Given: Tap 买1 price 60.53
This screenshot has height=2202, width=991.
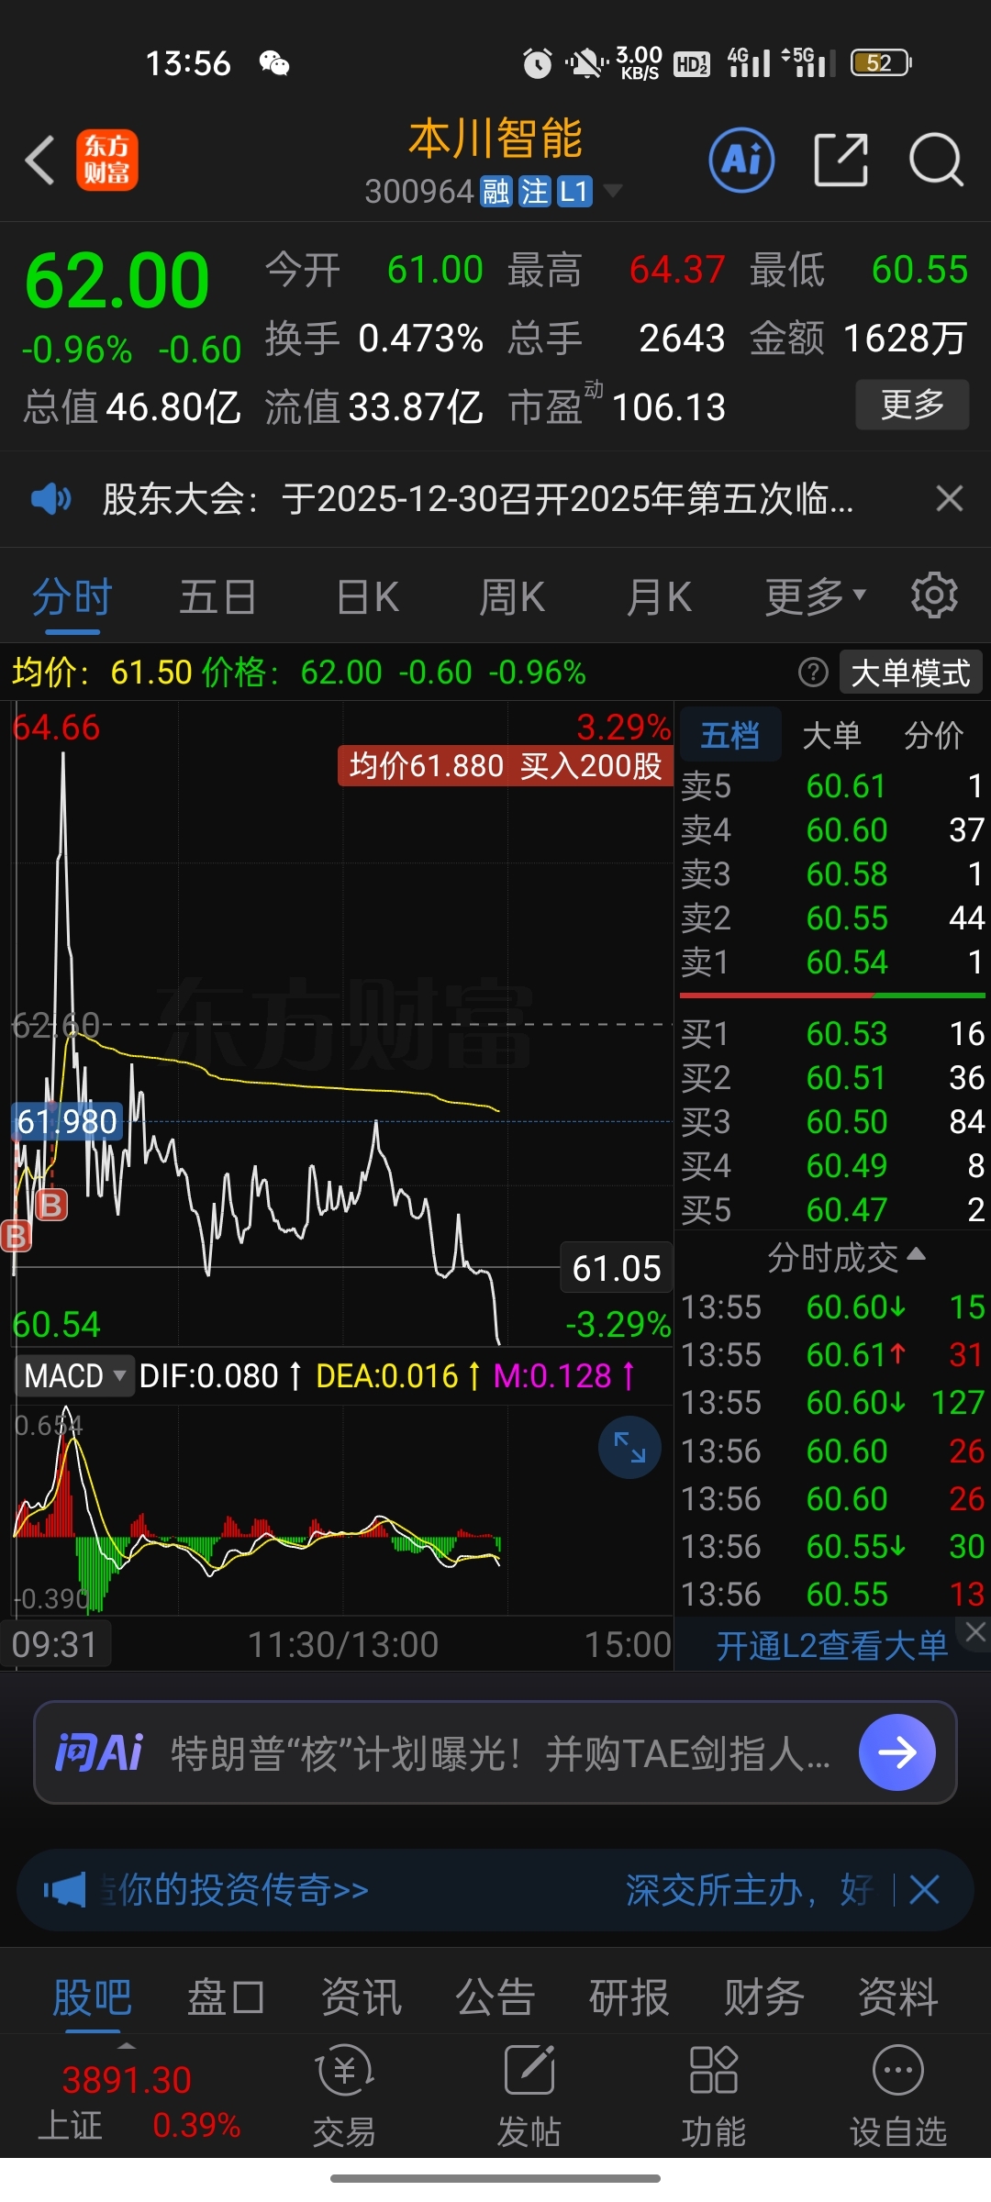Looking at the screenshot, I should point(846,1033).
